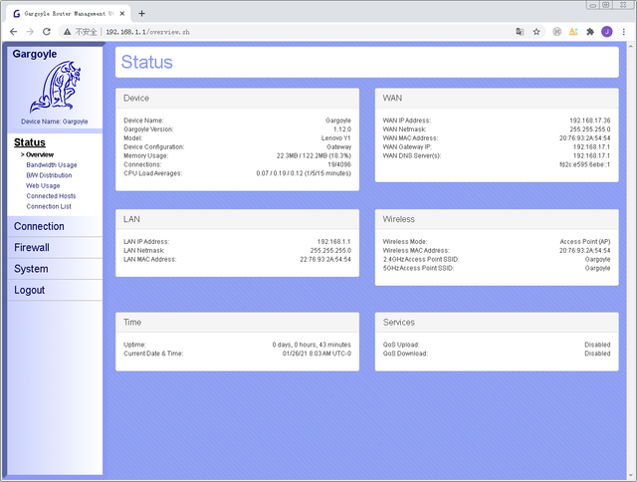Click the WAN MAC Address value
This screenshot has width=637, height=482.
pyautogui.click(x=584, y=138)
